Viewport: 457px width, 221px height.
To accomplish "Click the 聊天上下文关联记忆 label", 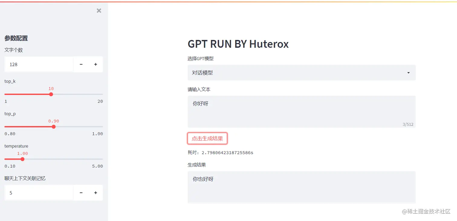I will coord(25,178).
